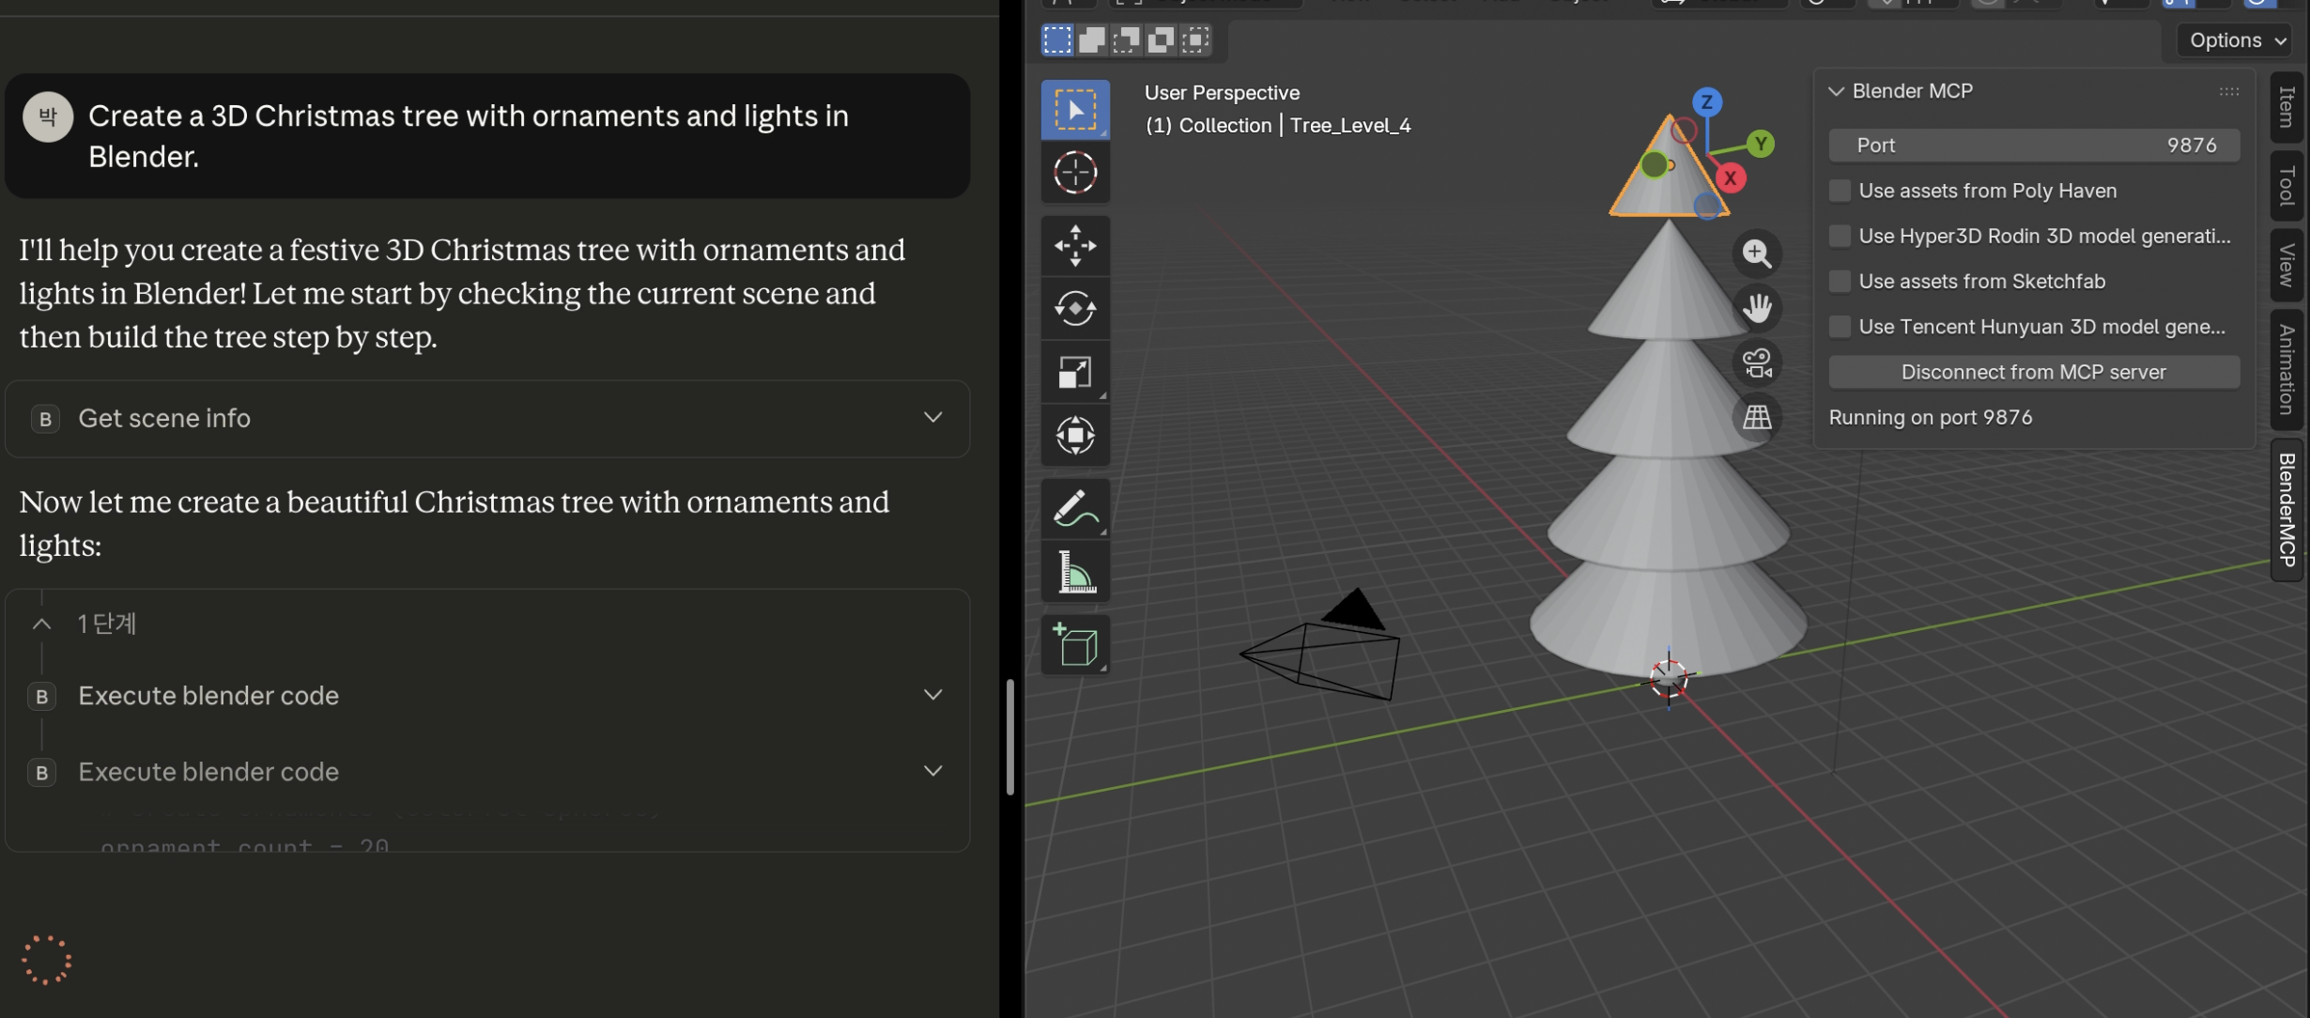Activate the Scale tool
This screenshot has height=1018, width=2310.
[x=1075, y=372]
